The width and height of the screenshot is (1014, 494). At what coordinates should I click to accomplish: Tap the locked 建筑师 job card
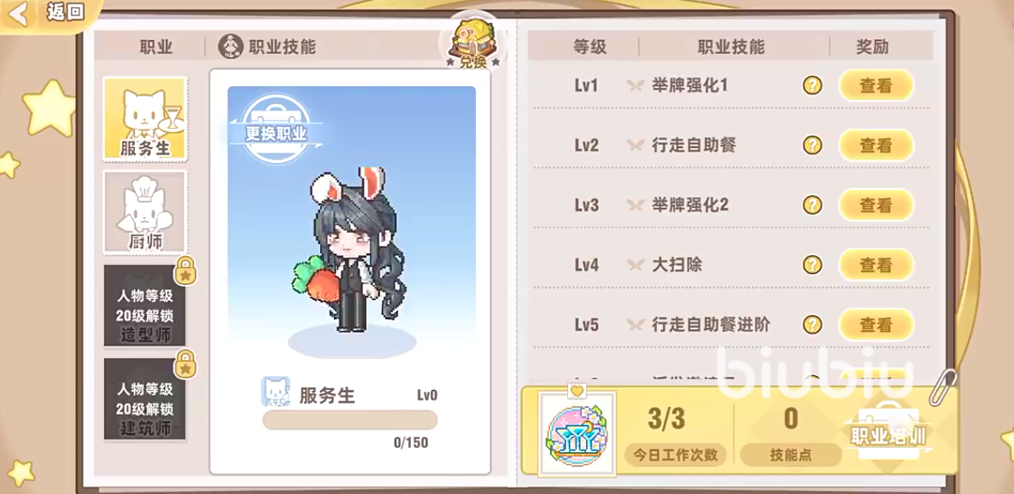(145, 399)
